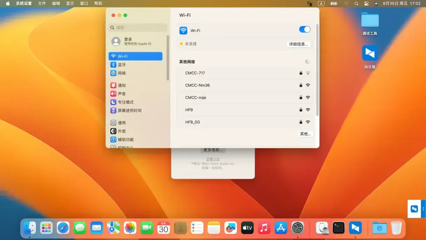Click the Sunflower floating widget at screen edge
The image size is (426, 240).
(x=414, y=209)
